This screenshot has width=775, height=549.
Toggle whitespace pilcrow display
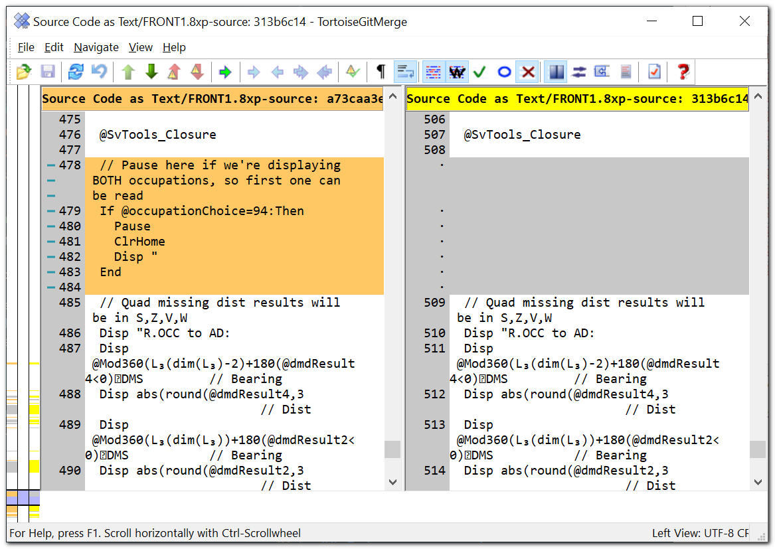tap(381, 72)
